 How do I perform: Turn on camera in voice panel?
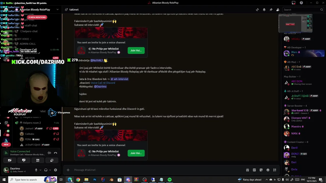[10, 160]
